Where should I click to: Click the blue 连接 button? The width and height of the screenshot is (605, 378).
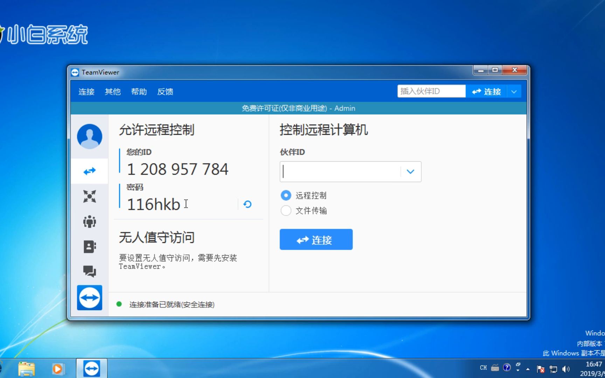pos(315,239)
